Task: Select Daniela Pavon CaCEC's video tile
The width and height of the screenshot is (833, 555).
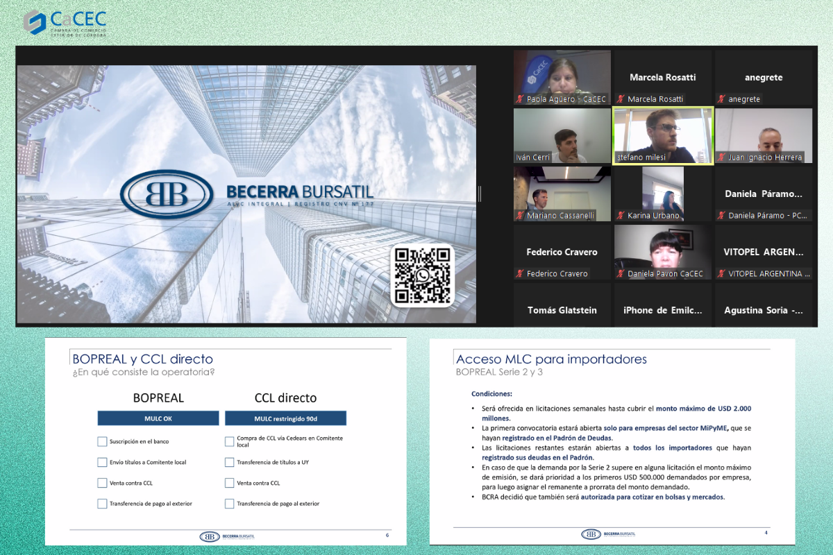Action: 663,252
